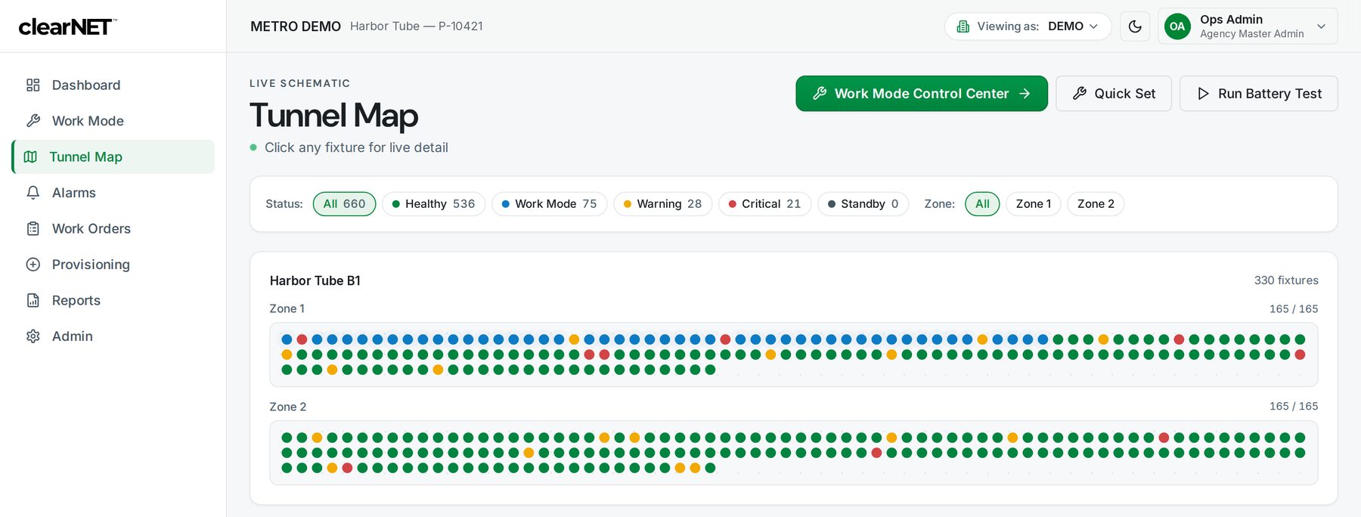This screenshot has width=1361, height=517.
Task: Select the Healthy 536 status chip
Action: click(x=433, y=204)
